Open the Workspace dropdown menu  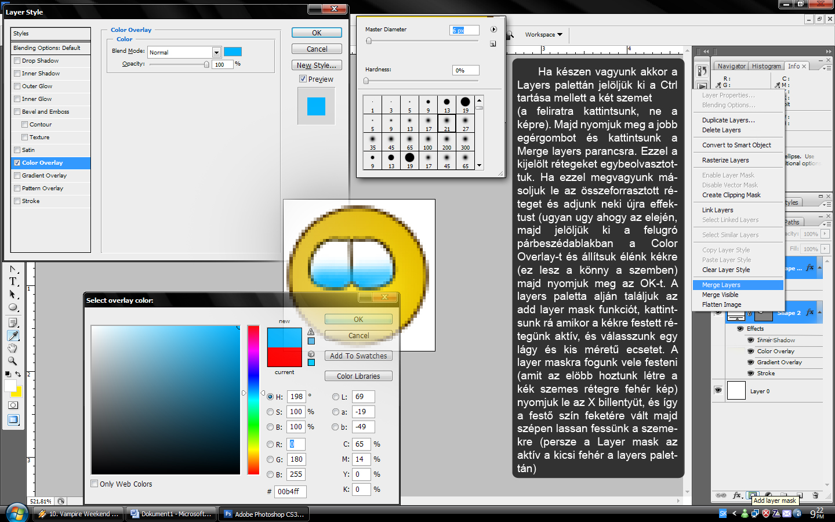pos(543,35)
